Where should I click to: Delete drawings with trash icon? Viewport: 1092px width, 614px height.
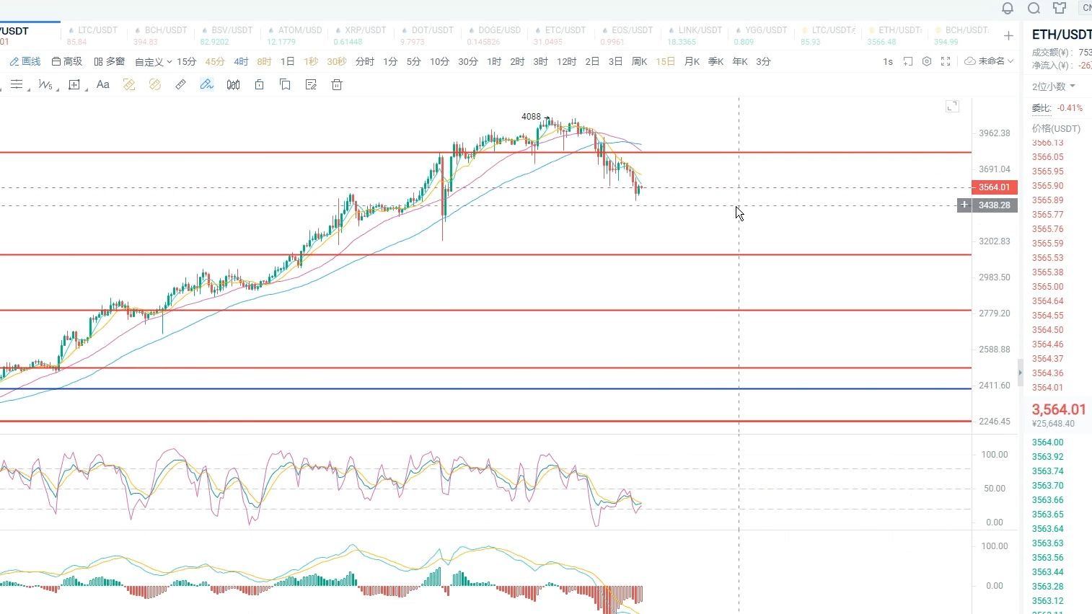[x=336, y=85]
